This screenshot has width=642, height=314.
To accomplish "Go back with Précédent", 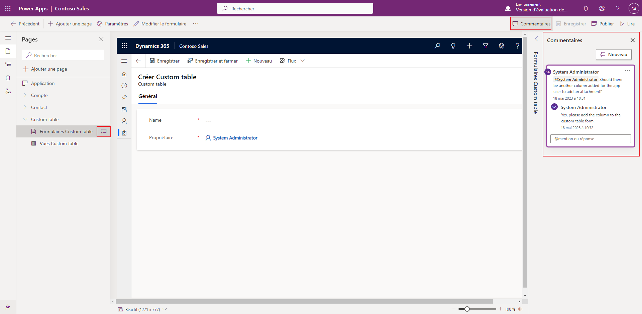I will pyautogui.click(x=25, y=24).
